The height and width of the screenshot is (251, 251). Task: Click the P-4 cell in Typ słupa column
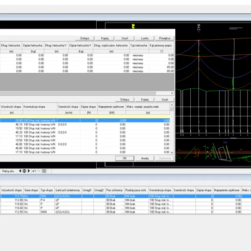[44, 200]
